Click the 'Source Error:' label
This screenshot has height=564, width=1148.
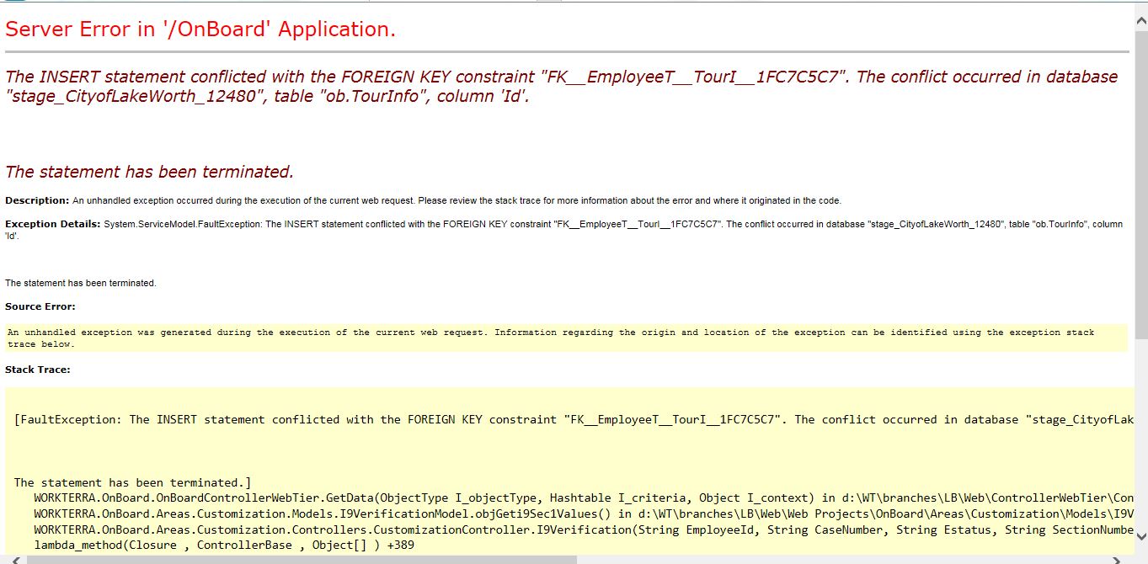click(40, 306)
